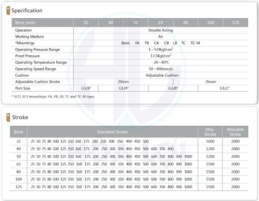Click the '*Mountings' row label
Viewport: 259px width, 201px height.
point(25,43)
